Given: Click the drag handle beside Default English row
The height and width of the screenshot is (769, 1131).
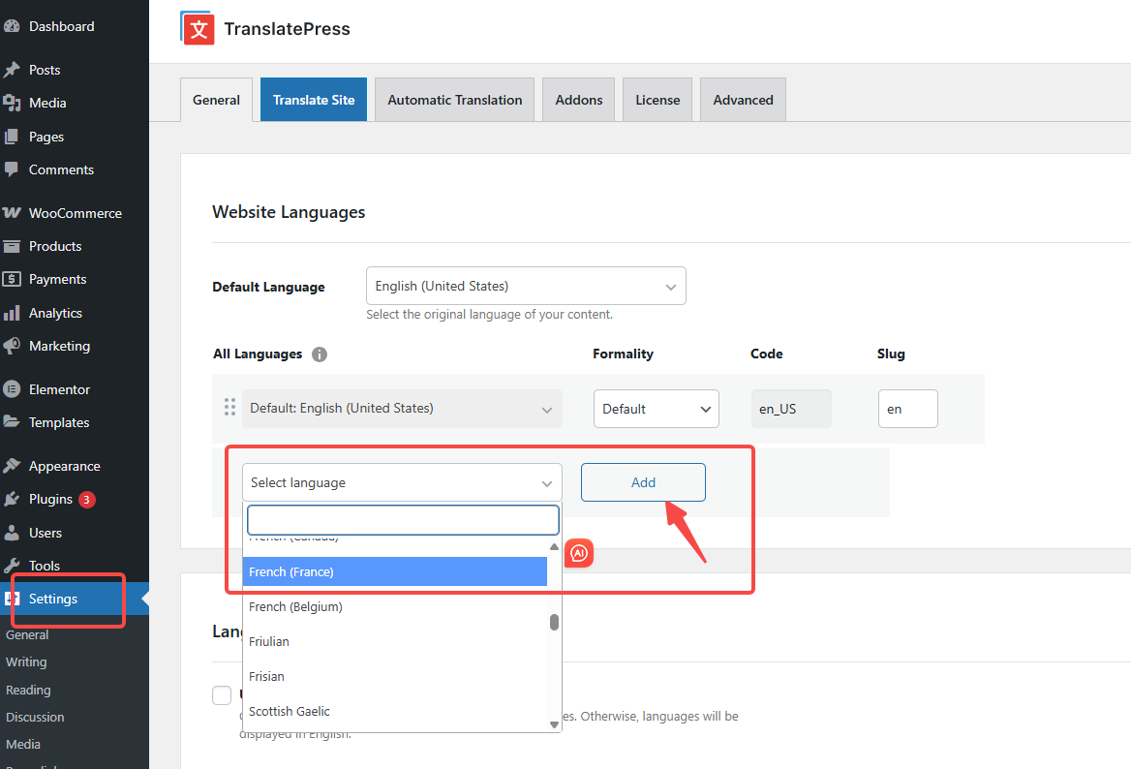Looking at the screenshot, I should click(x=230, y=408).
